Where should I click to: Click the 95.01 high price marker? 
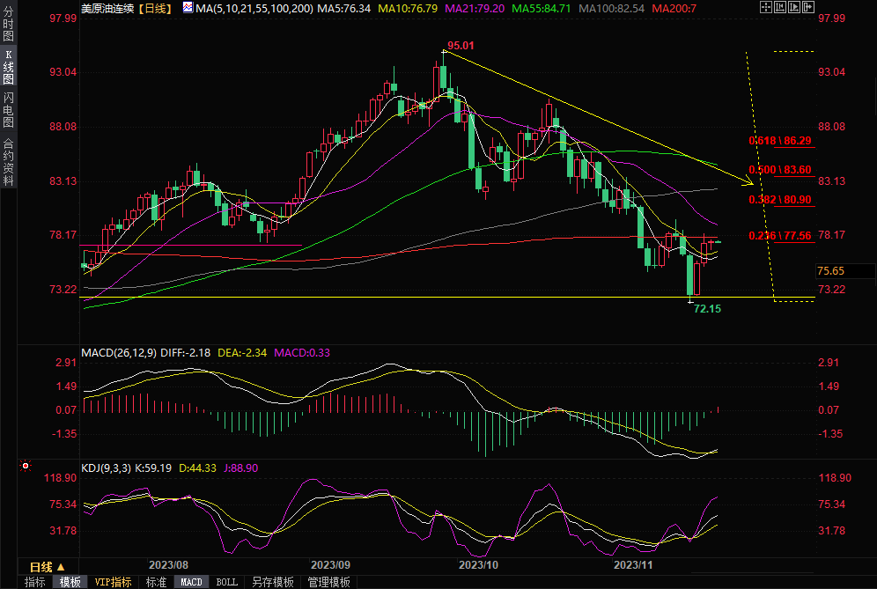click(x=461, y=46)
